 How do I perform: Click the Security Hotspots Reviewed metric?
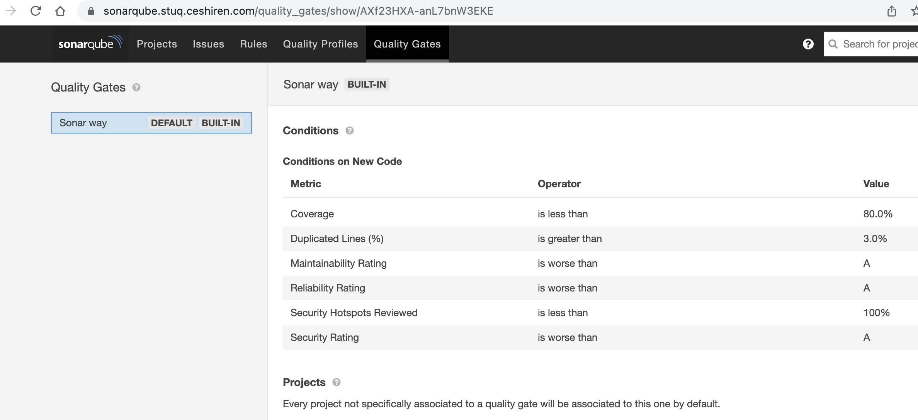point(354,313)
